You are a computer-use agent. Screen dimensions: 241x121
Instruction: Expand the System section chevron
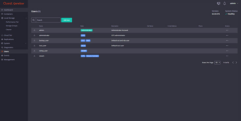(x=26, y=43)
